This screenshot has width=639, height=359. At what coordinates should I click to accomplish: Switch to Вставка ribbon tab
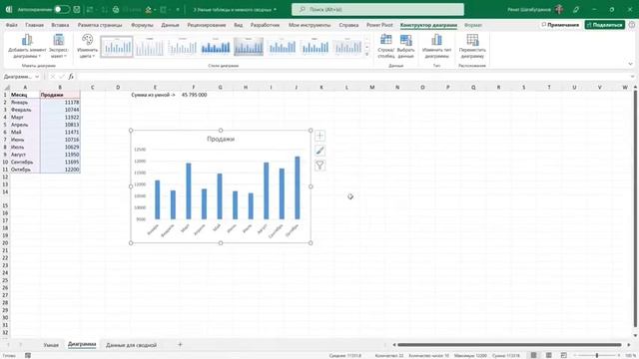[x=60, y=25]
